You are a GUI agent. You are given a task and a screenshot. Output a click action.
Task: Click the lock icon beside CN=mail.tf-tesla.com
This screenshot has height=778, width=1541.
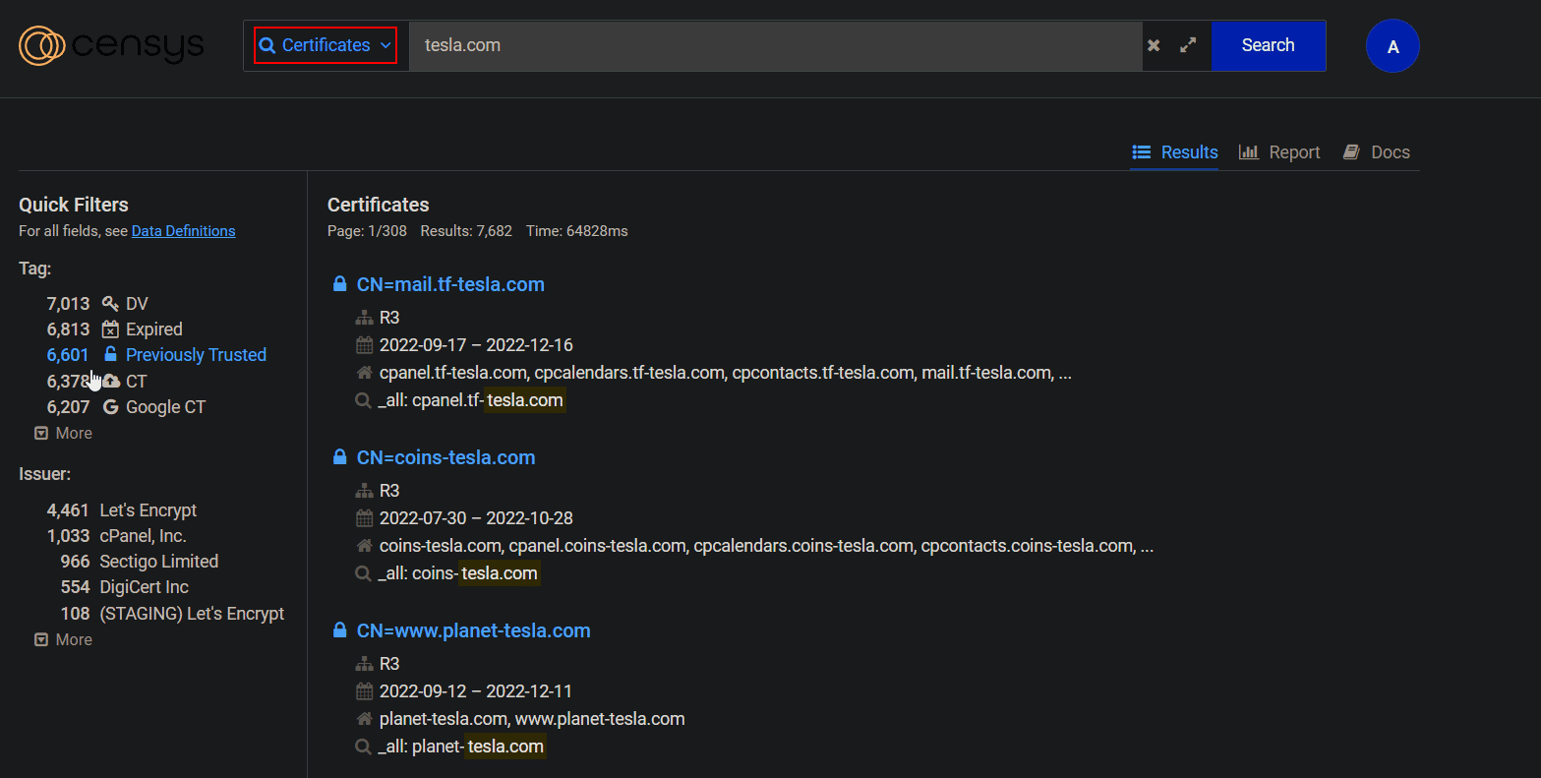(x=339, y=282)
